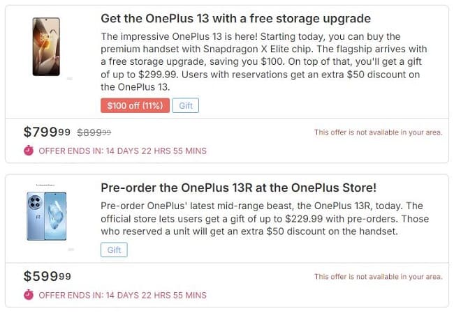Click the crossed-out $899.99 original price

coord(94,132)
